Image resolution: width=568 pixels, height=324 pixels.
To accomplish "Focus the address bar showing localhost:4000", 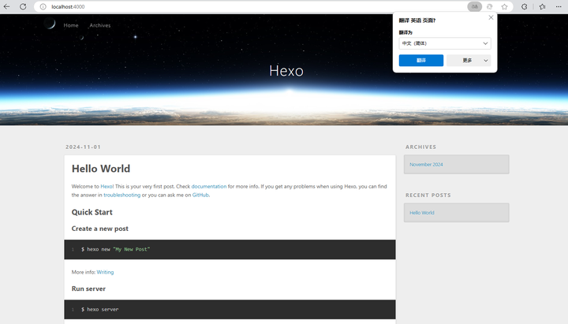I will click(237, 6).
